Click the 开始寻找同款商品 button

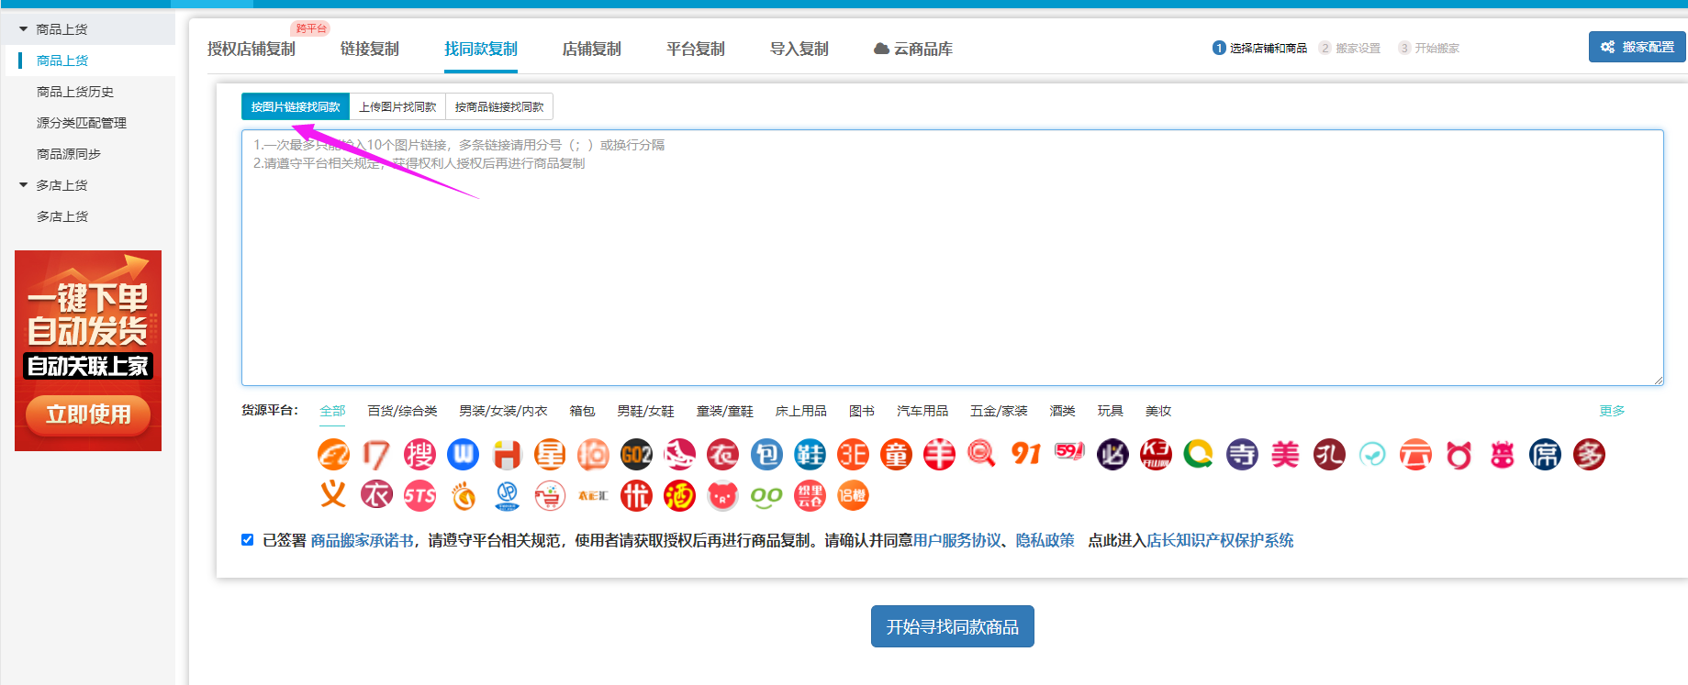pyautogui.click(x=952, y=626)
